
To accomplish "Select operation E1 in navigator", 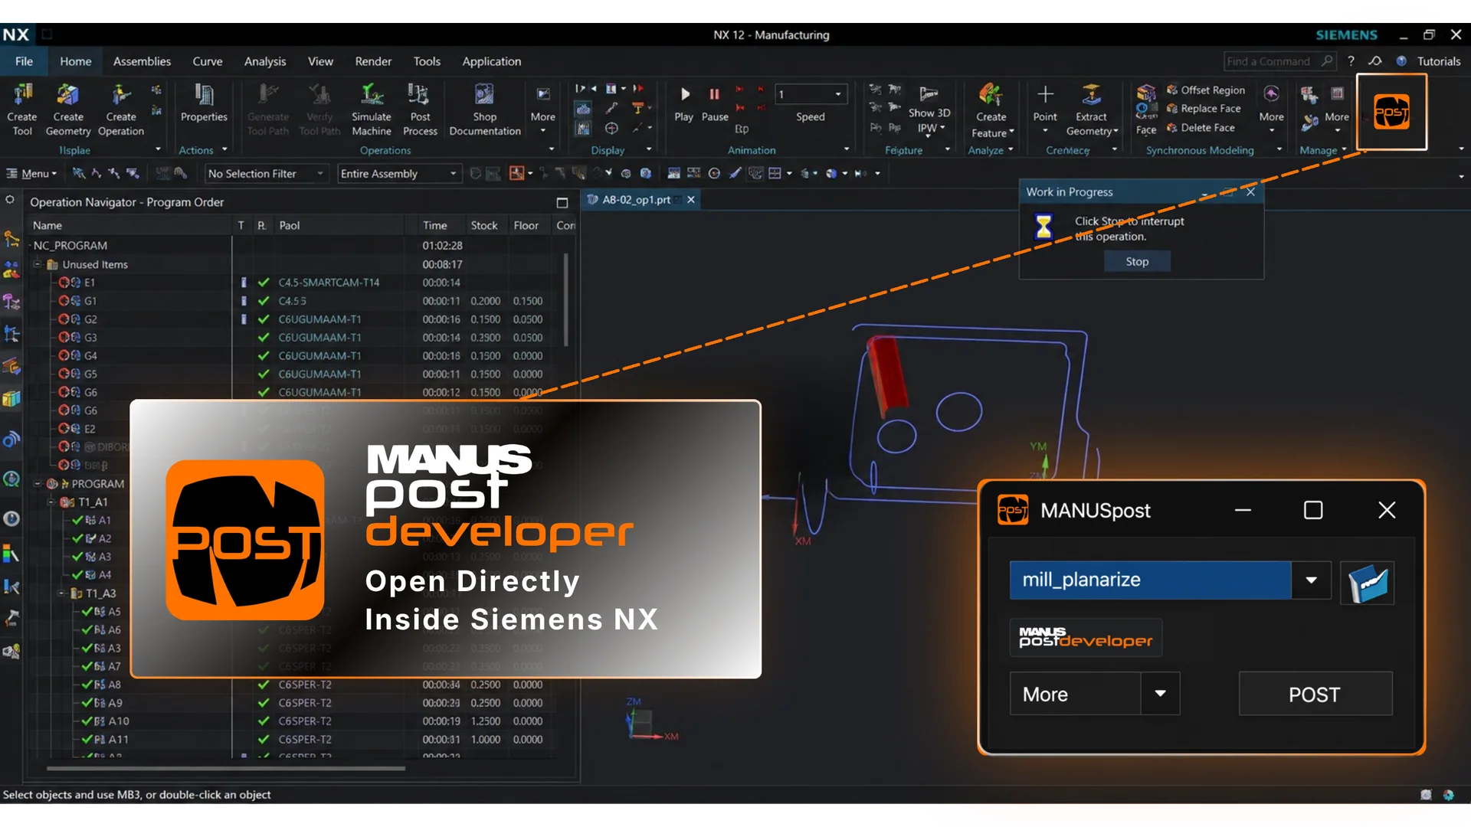I will [90, 283].
